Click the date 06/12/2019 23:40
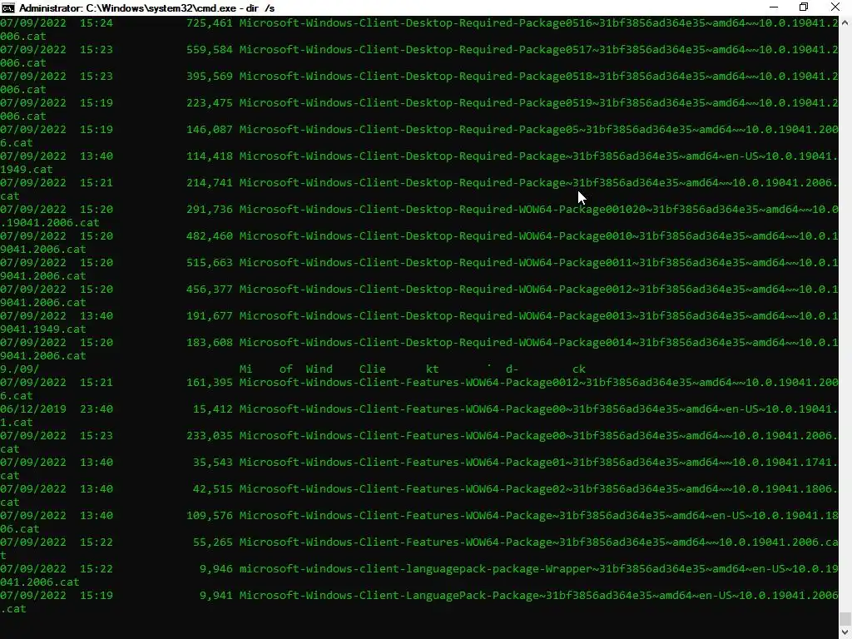852x639 pixels. pyautogui.click(x=57, y=409)
